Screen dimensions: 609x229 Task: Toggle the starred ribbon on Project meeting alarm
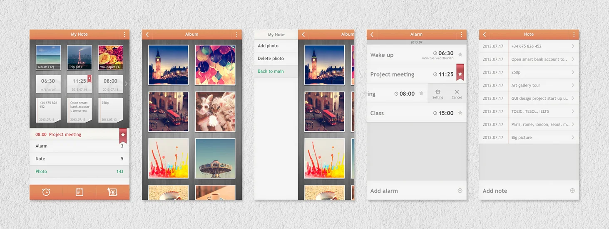pyautogui.click(x=460, y=72)
